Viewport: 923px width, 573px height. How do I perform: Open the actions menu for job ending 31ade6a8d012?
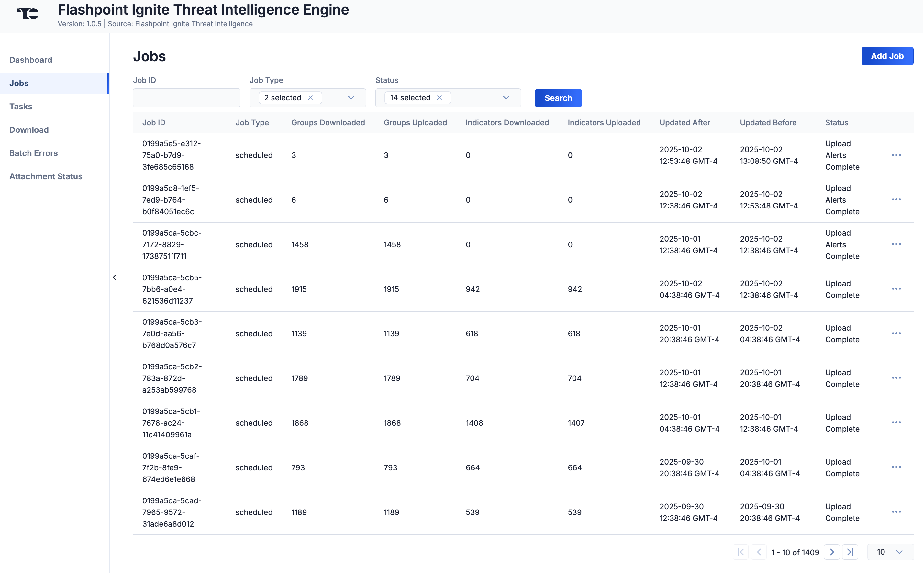point(896,511)
